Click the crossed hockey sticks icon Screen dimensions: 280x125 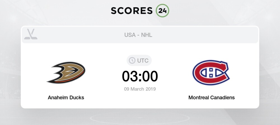coord(31,34)
